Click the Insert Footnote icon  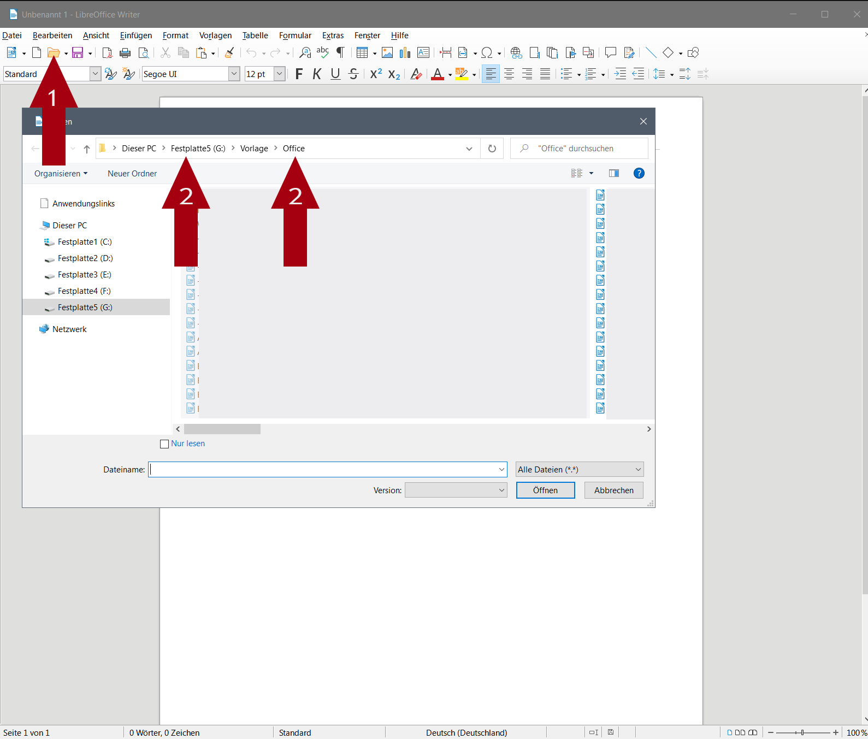535,52
